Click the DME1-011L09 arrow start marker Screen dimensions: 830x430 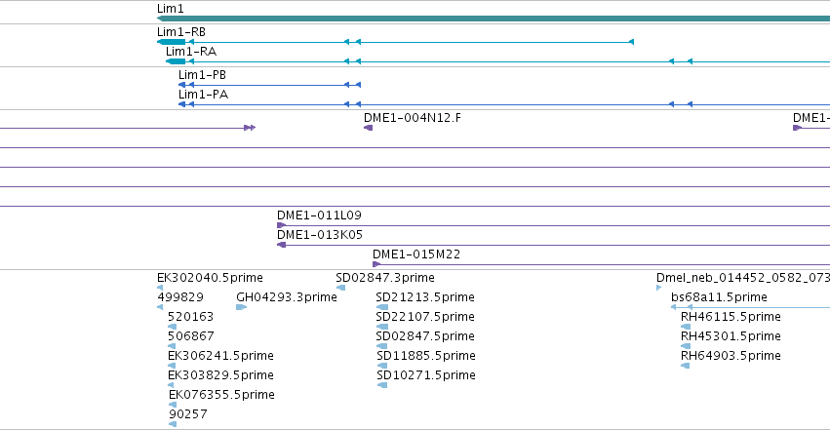coord(281,225)
